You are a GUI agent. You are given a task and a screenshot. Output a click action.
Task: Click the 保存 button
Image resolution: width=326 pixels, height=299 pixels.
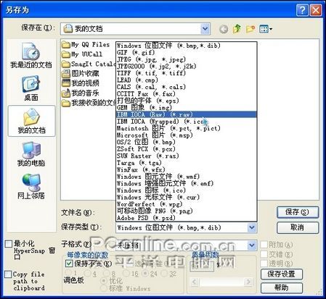click(298, 212)
